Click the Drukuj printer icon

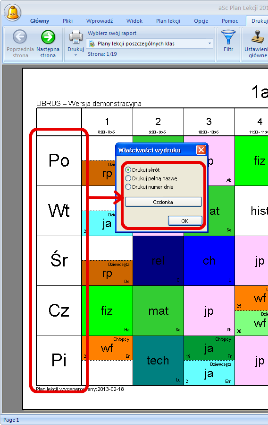pyautogui.click(x=76, y=36)
